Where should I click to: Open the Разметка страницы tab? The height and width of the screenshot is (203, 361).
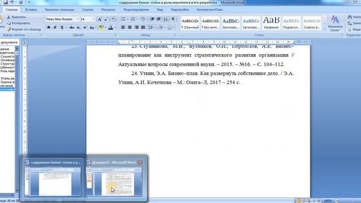point(59,10)
